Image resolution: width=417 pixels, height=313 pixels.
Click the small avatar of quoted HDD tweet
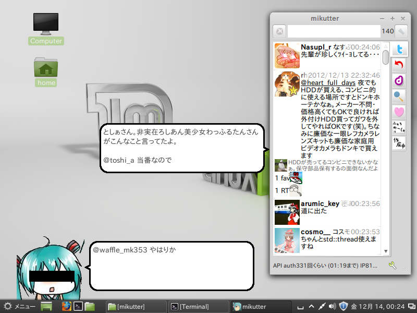point(281,165)
